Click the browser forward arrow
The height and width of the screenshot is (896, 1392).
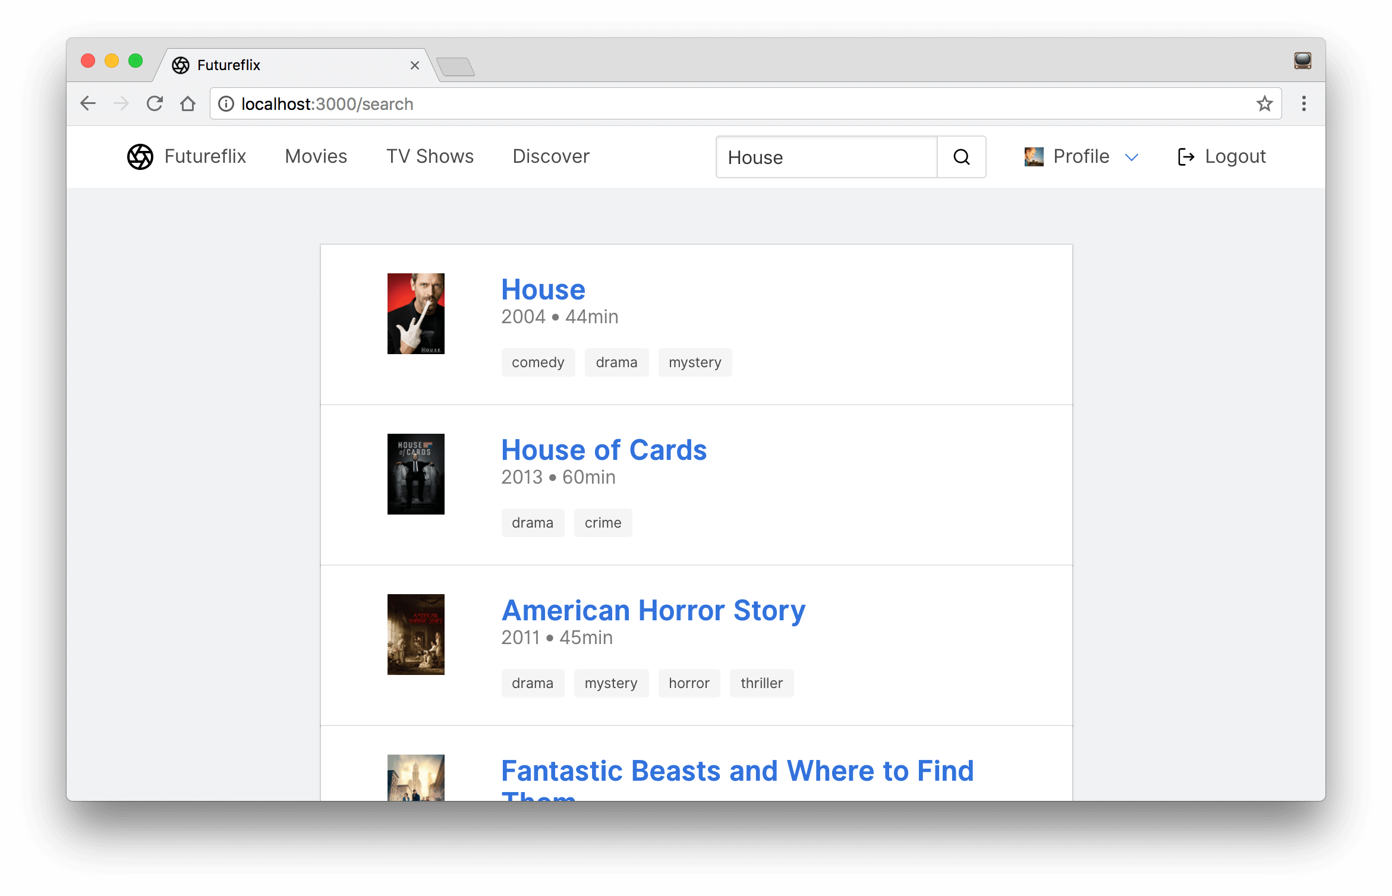point(121,104)
